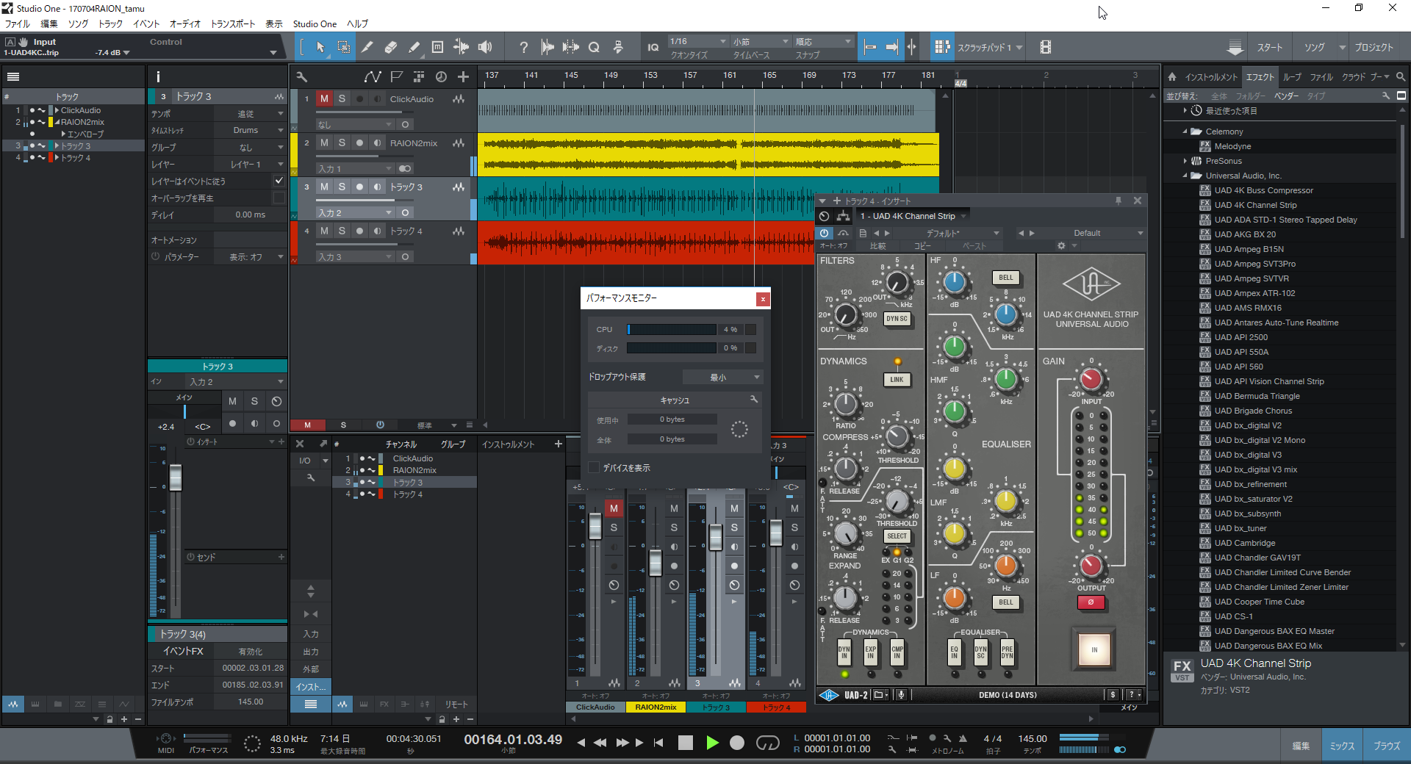Select UAD 4K Buss Compressor in browser
Viewport: 1411px width, 764px height.
coord(1263,190)
